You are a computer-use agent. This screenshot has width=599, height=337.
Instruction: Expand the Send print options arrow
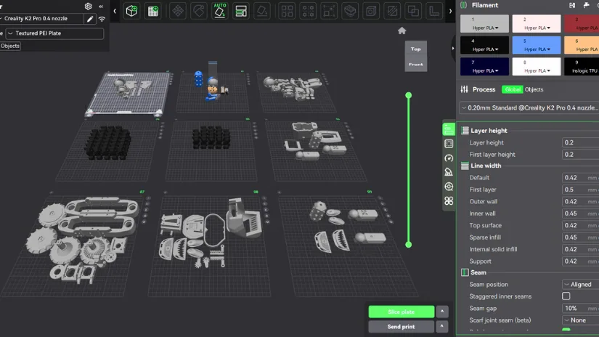point(442,326)
